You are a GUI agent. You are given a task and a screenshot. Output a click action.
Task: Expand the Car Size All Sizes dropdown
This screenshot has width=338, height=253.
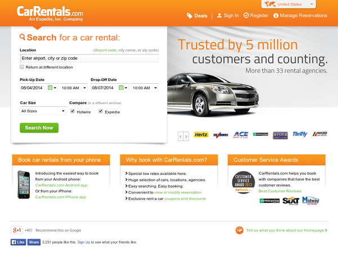coord(43,111)
